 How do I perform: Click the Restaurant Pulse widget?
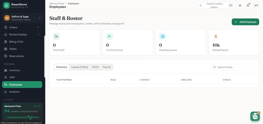coord(23,111)
